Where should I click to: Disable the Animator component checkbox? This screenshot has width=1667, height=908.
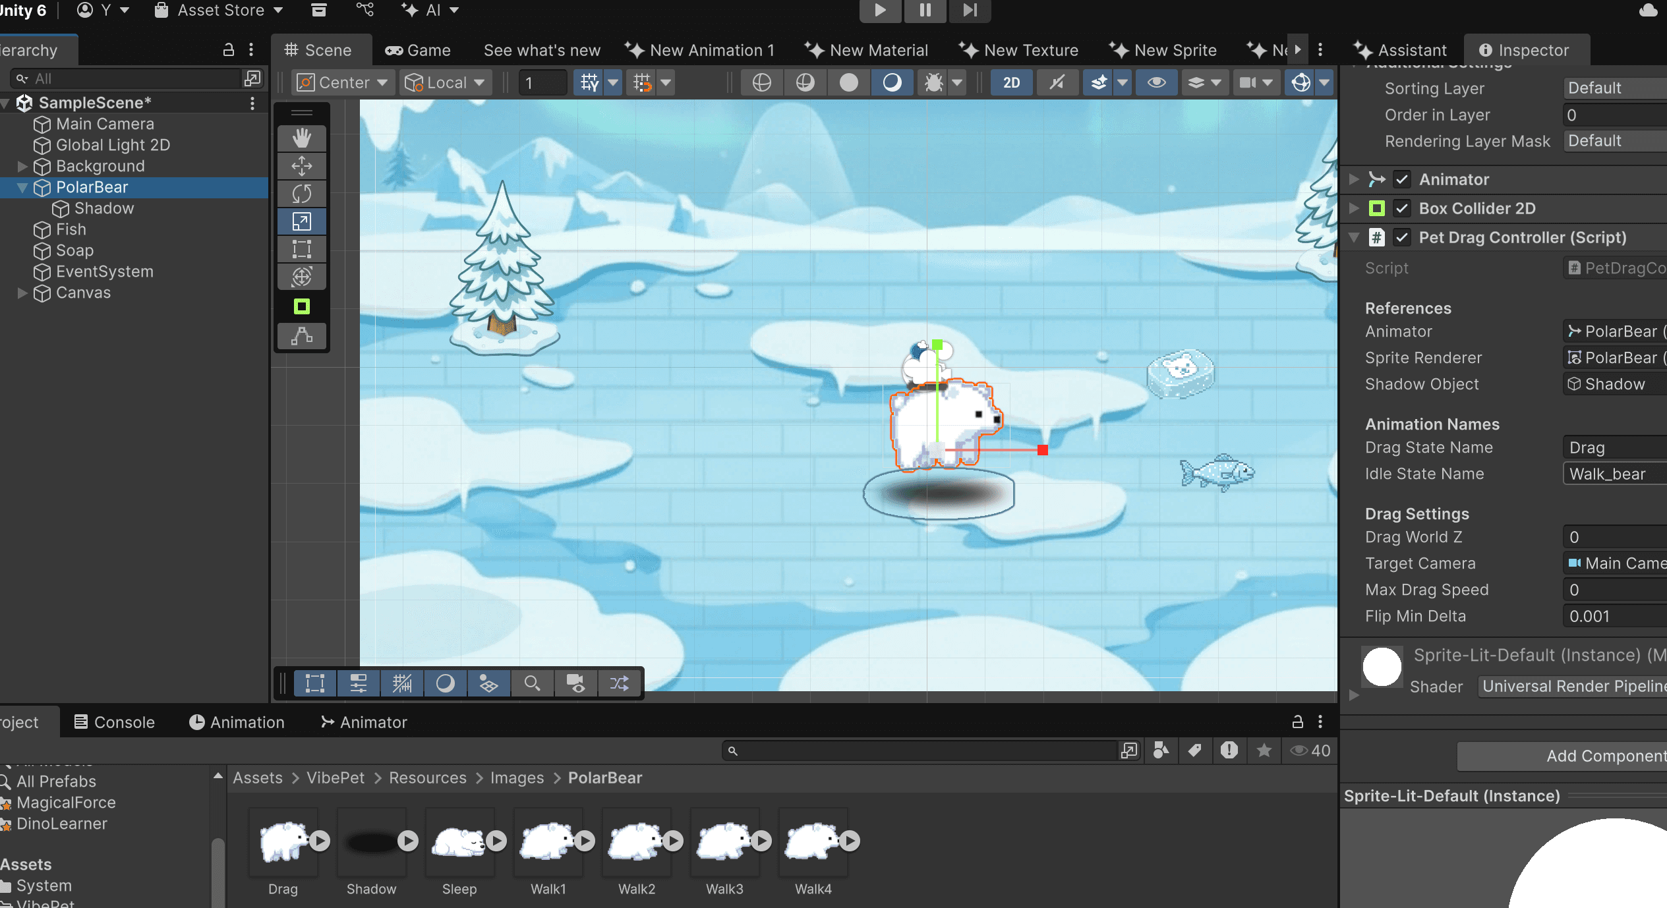(1402, 179)
